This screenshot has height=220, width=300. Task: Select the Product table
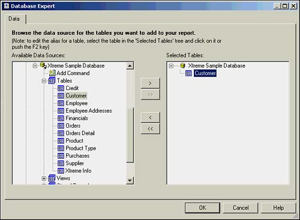coord(74,141)
